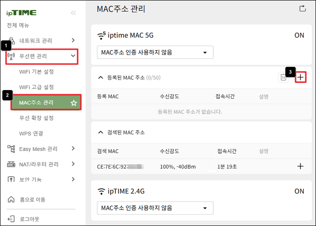Click 등록된 MAC 주소가 없습니다 message
This screenshot has width=316, height=226.
pyautogui.click(x=190, y=112)
